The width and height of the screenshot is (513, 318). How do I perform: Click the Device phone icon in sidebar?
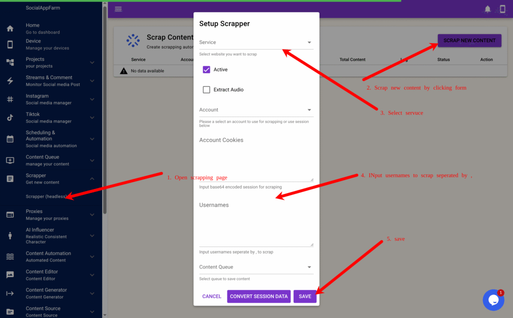[x=10, y=44]
